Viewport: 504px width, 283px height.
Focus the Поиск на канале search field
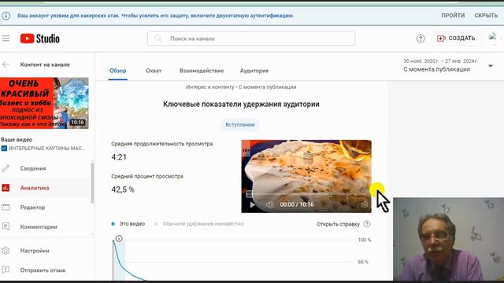point(251,39)
